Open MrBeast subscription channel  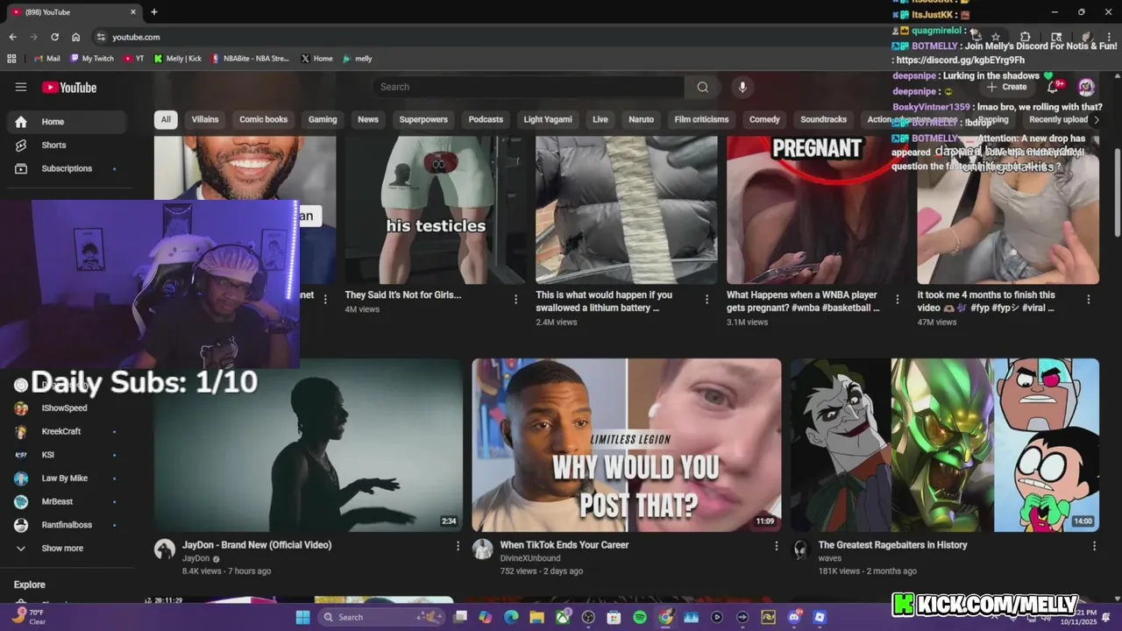pos(66,502)
